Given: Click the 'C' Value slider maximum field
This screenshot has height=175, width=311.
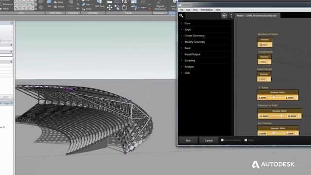Looking at the screenshot, I should coord(290,98).
